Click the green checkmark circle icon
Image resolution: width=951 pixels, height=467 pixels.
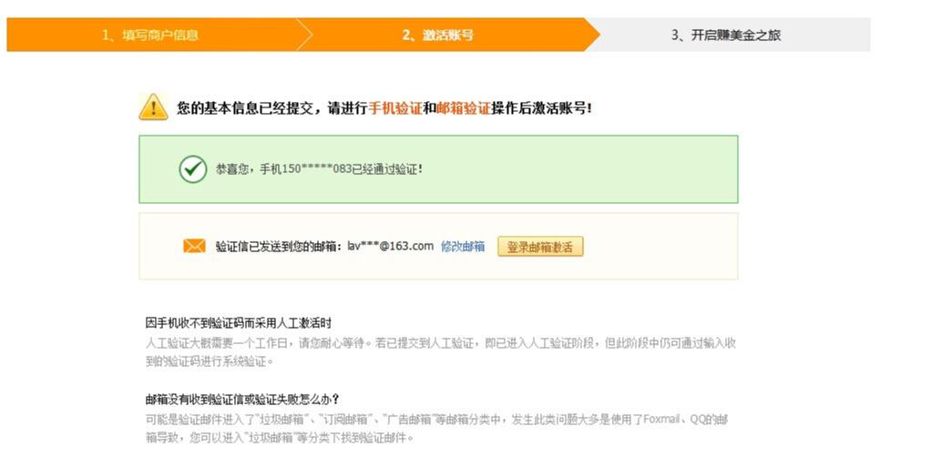click(x=193, y=169)
